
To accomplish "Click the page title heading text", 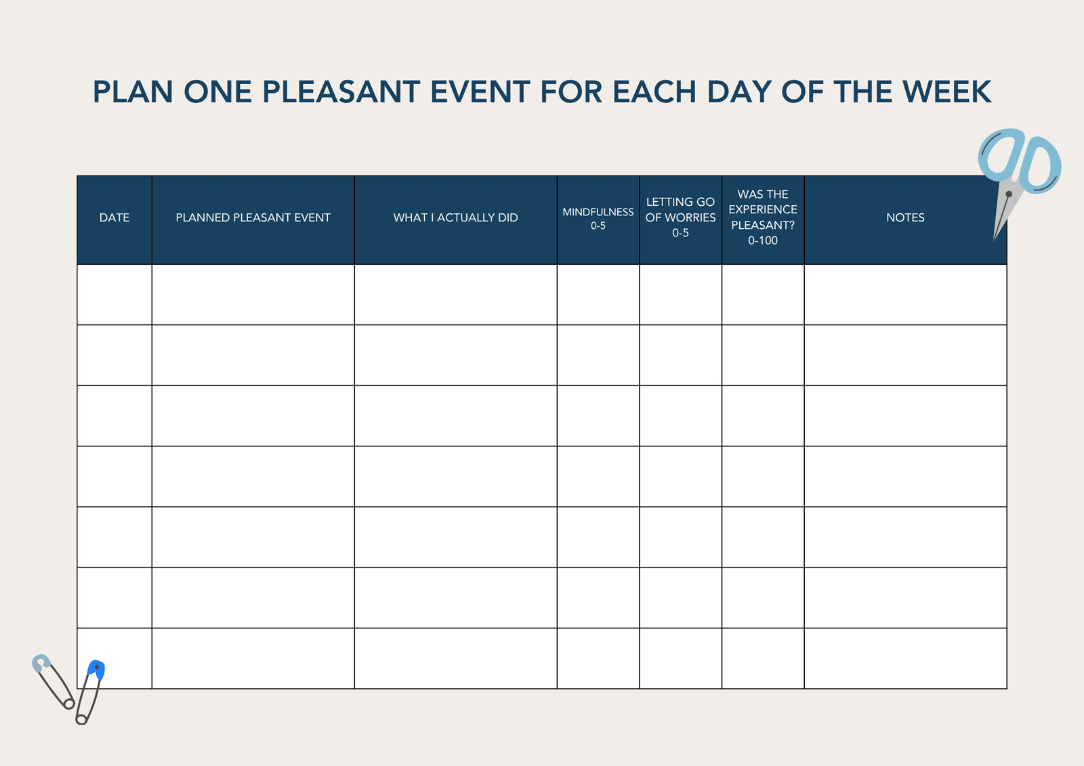I will click(542, 92).
